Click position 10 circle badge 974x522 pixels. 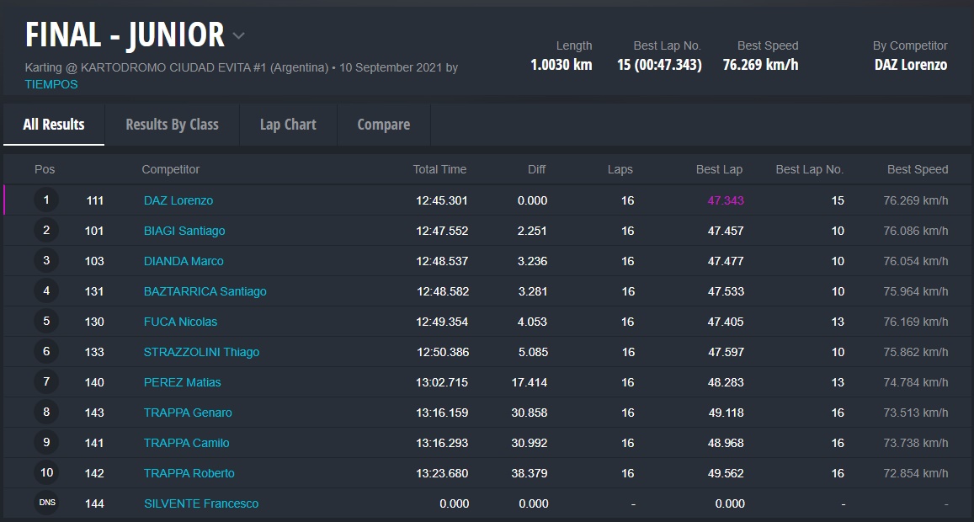point(46,473)
